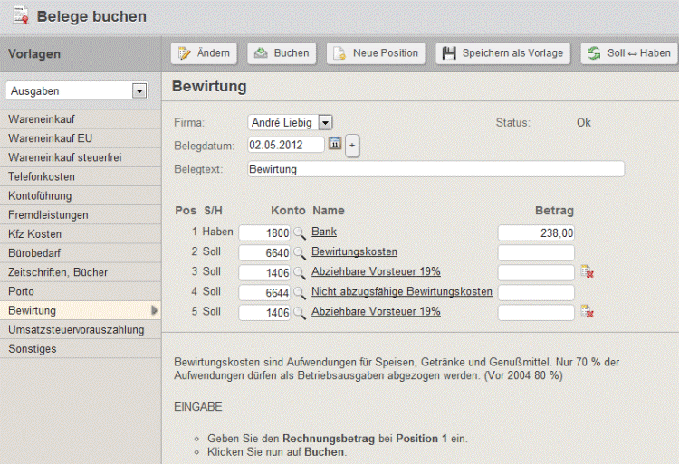This screenshot has height=464, width=679.
Task: Click the EINGABE heading text
Action: pos(198,407)
